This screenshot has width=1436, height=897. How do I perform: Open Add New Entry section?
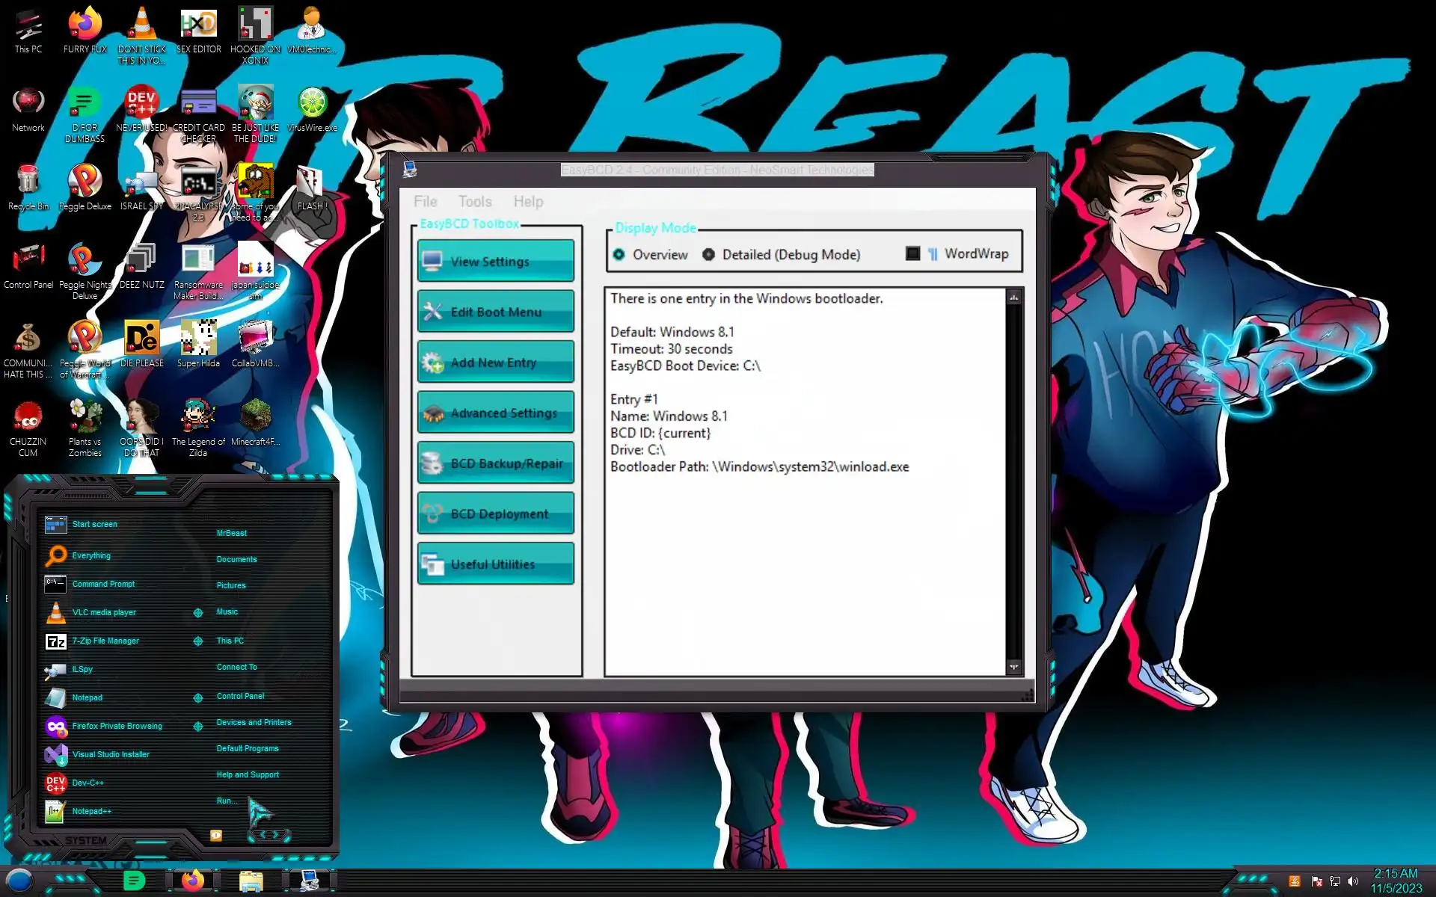click(495, 363)
